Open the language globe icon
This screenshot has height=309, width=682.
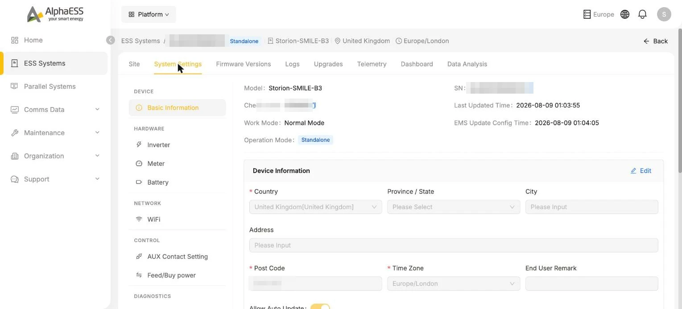(x=625, y=14)
